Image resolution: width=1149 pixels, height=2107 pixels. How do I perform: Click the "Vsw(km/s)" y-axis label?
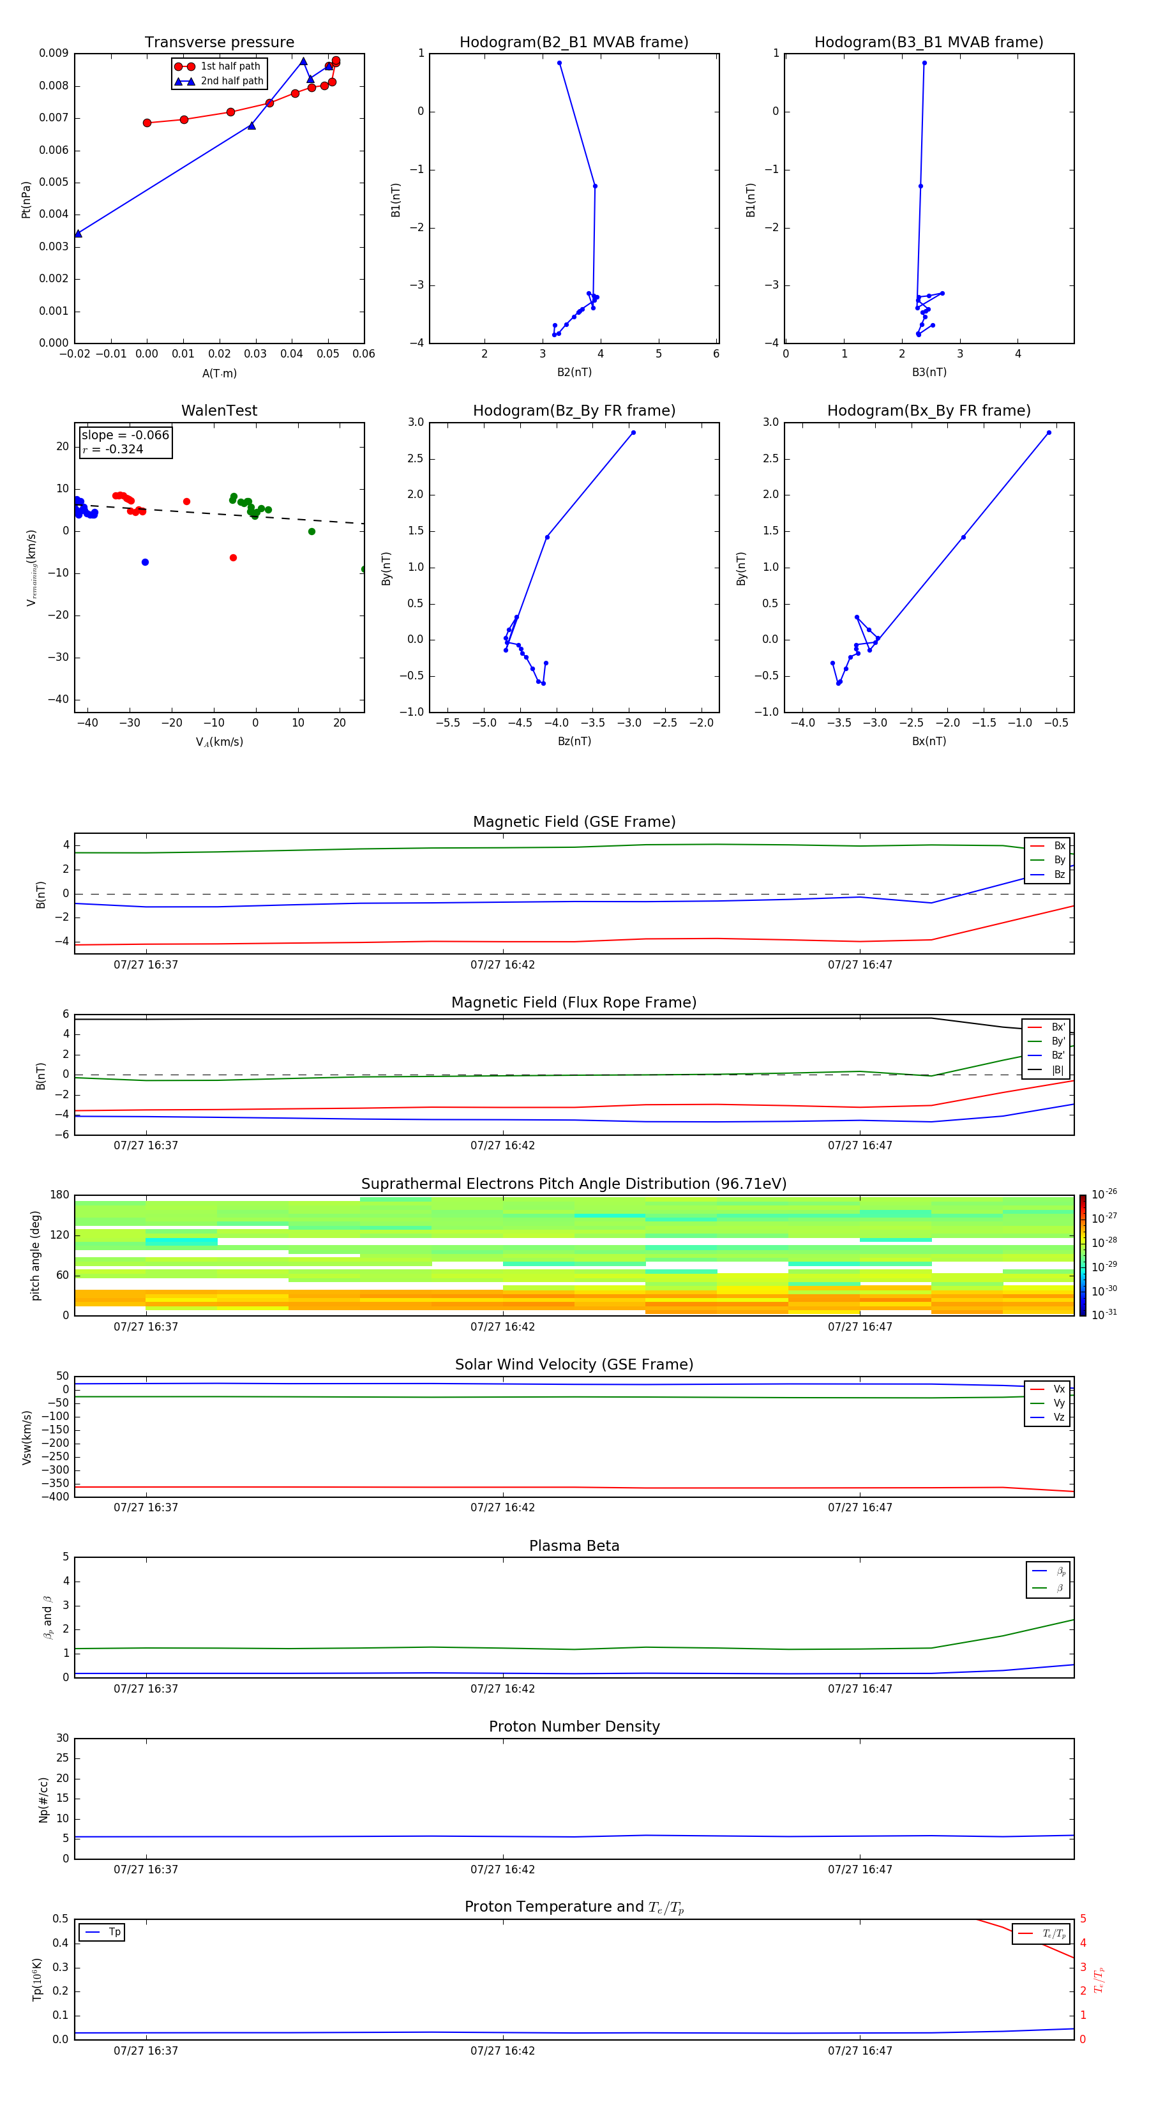pos(27,1437)
